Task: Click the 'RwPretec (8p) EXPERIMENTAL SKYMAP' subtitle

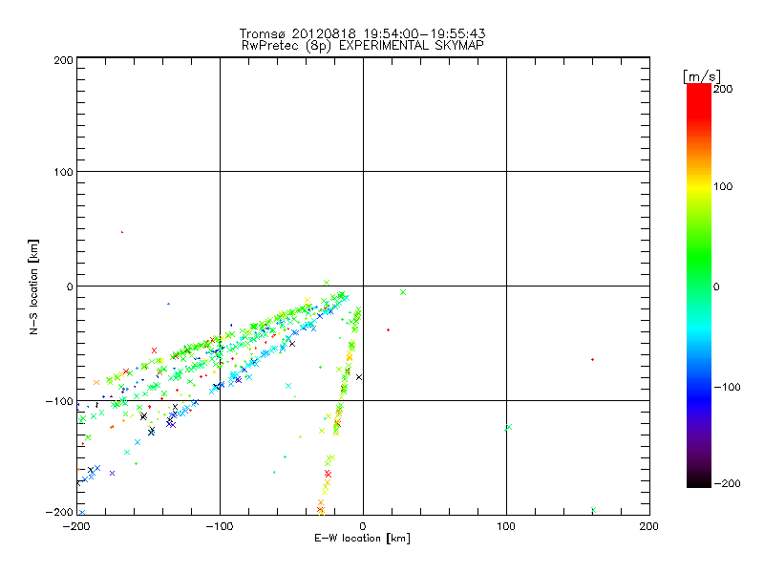Action: pos(362,45)
